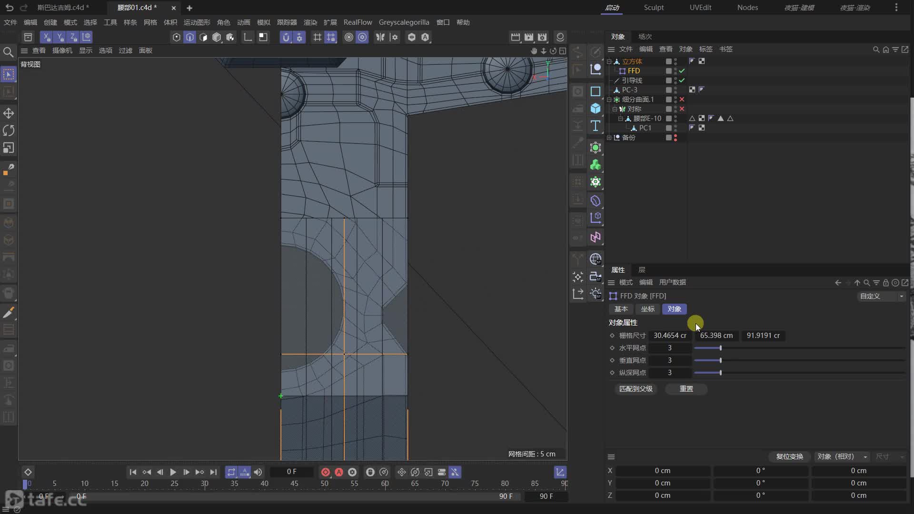Toggle the X axis lock
The height and width of the screenshot is (514, 914).
point(46,37)
